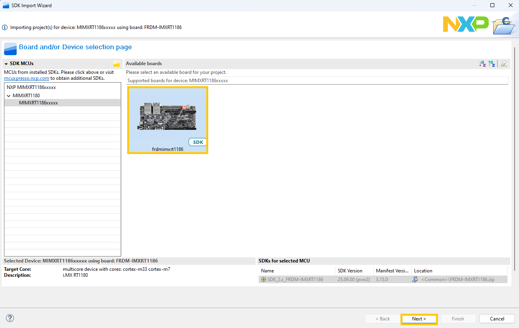Select the NXP MIMXRT1186xxxxx tree entry
The height and width of the screenshot is (328, 519).
tap(31, 87)
